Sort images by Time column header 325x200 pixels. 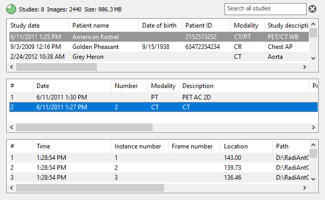pos(72,146)
